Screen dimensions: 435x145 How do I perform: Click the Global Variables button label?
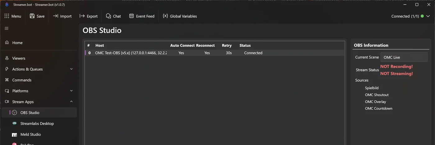183,16
